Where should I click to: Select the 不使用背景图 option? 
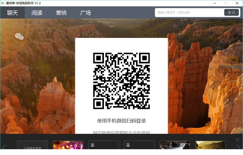tap(32, 145)
